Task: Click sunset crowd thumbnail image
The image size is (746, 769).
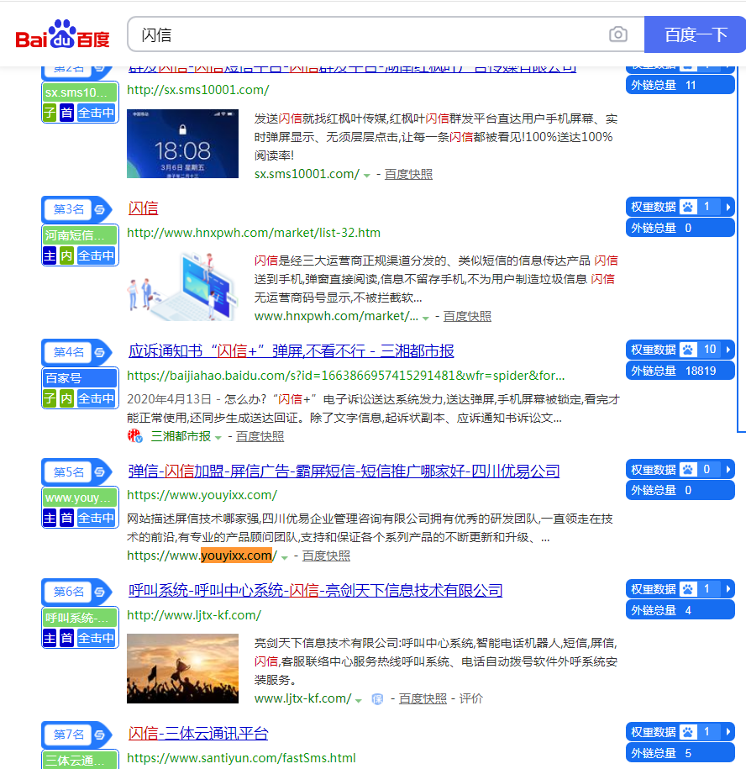Action: click(182, 668)
